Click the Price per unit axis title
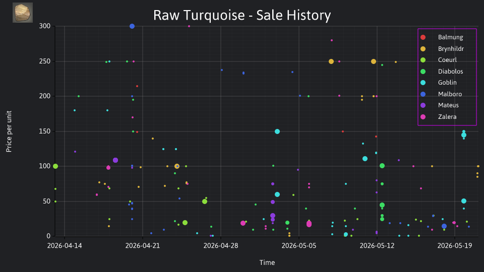Screen dimensions: 484x272 point(9,131)
